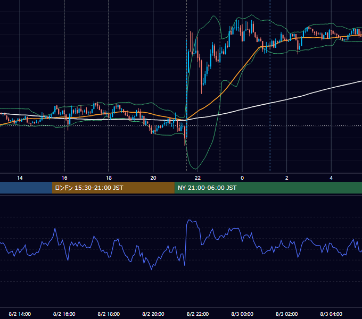Screen dimensions: 362x319
Task: Click hour label 0 on the price chart axis
Action: tap(242, 178)
